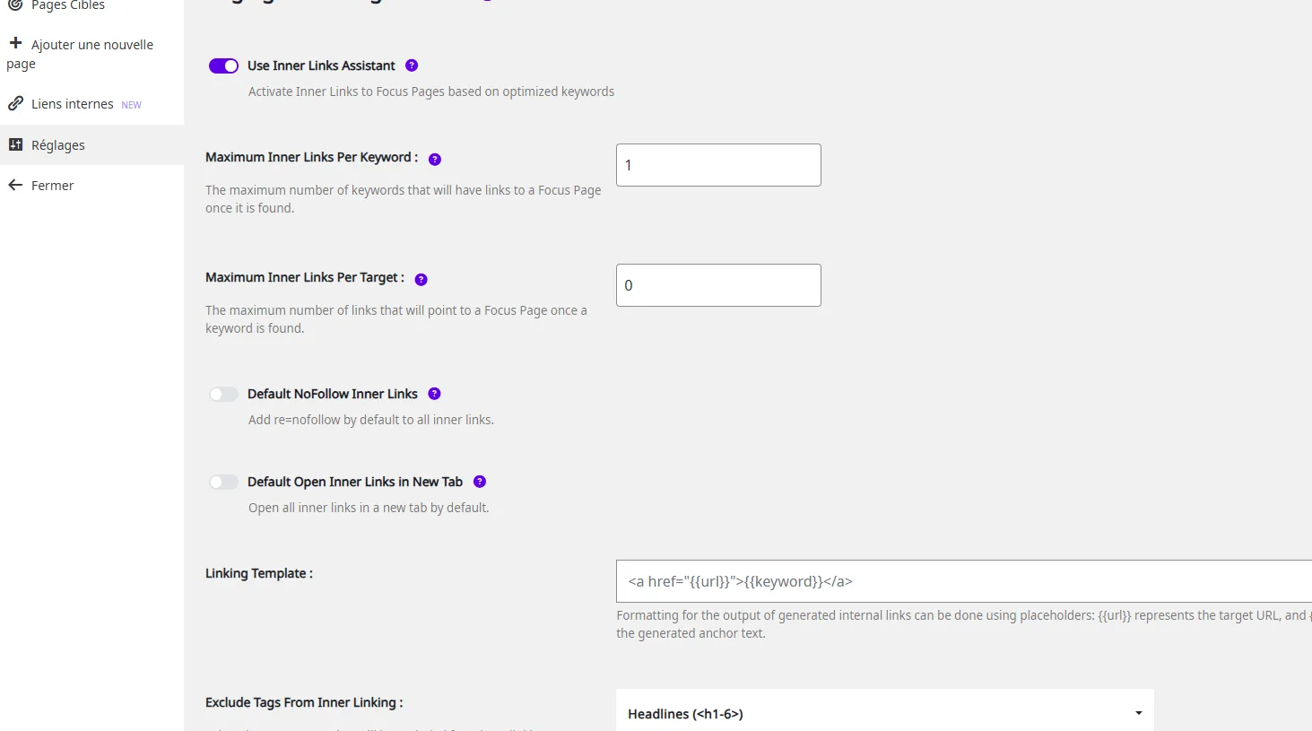
Task: Click the Maximum Inner Links Per Keyword label
Action: (x=311, y=157)
